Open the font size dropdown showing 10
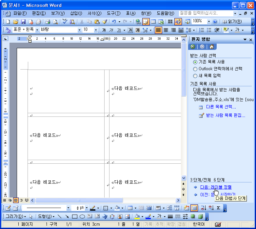The image size is (256, 229). point(96,30)
